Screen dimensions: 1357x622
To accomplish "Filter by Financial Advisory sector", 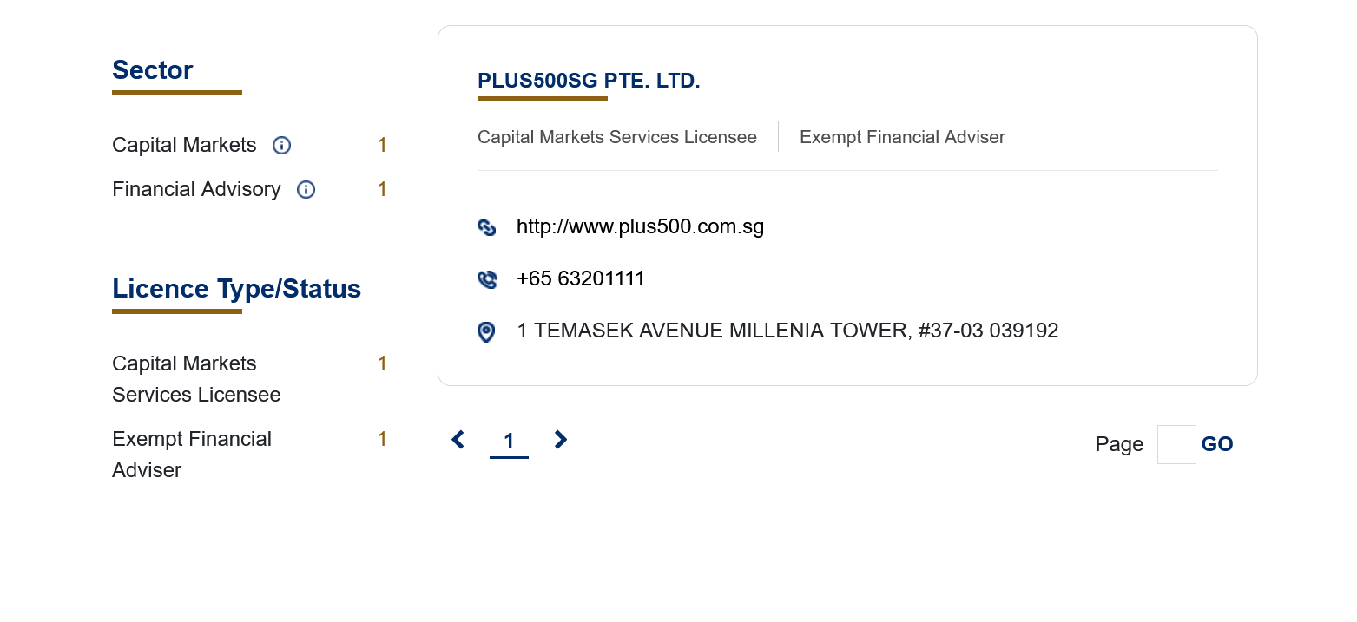I will pyautogui.click(x=196, y=189).
